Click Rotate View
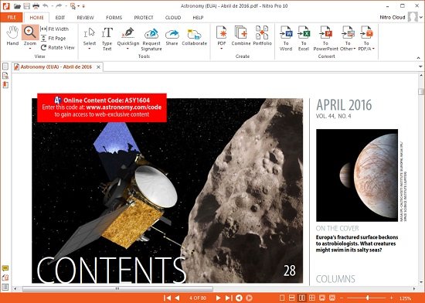Image resolution: width=425 pixels, height=303 pixels. [x=57, y=47]
